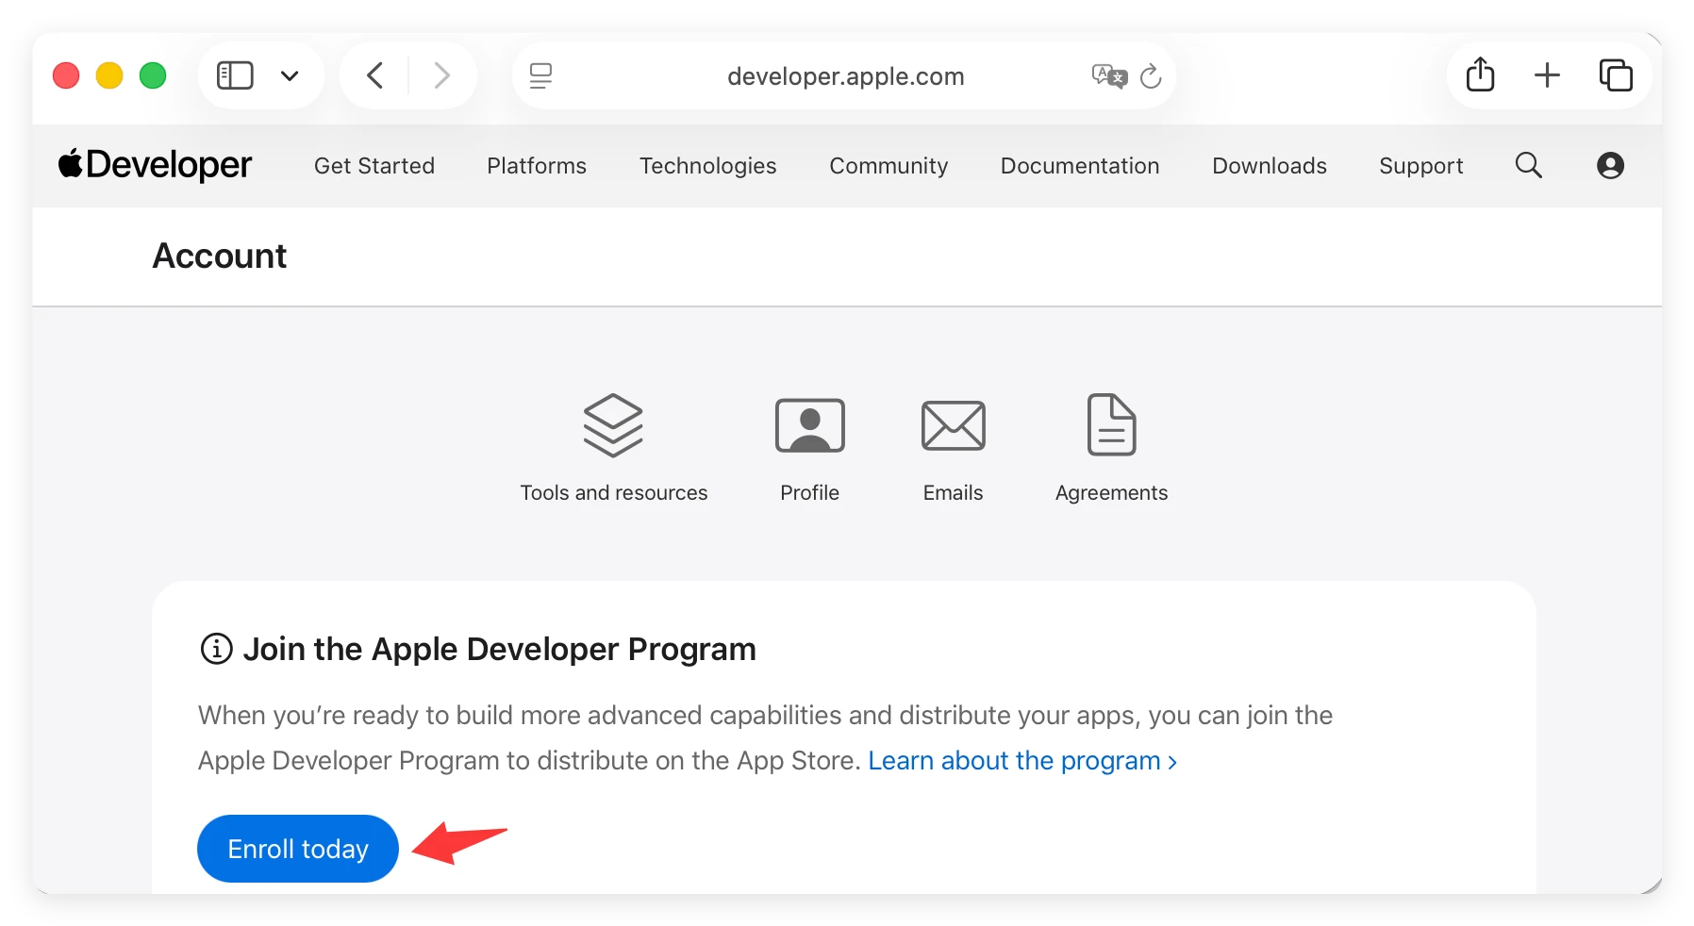
Task: Open the Get Started menu
Action: pyautogui.click(x=374, y=166)
